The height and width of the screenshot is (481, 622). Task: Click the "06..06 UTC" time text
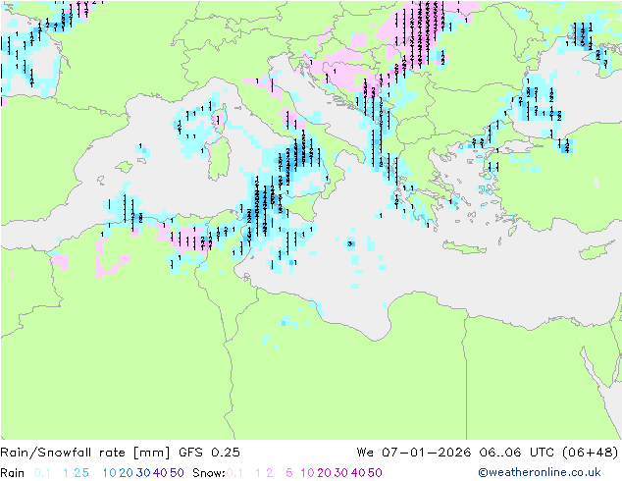[516, 453]
